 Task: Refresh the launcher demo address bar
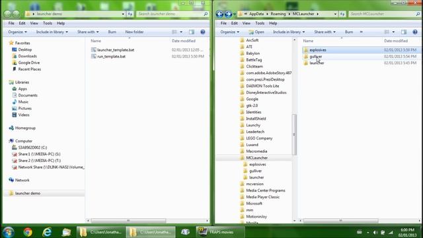130,14
